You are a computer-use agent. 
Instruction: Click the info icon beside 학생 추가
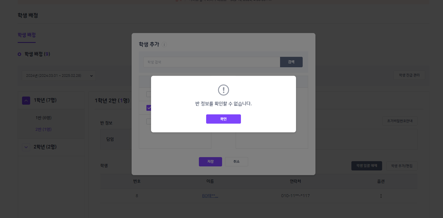tap(164, 45)
